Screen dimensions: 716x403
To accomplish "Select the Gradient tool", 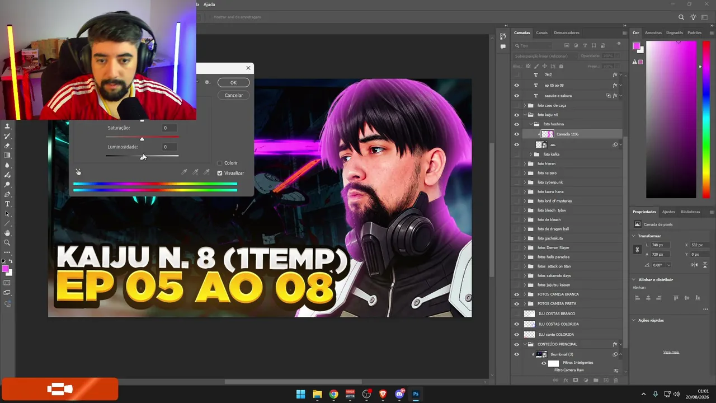I will (7, 155).
